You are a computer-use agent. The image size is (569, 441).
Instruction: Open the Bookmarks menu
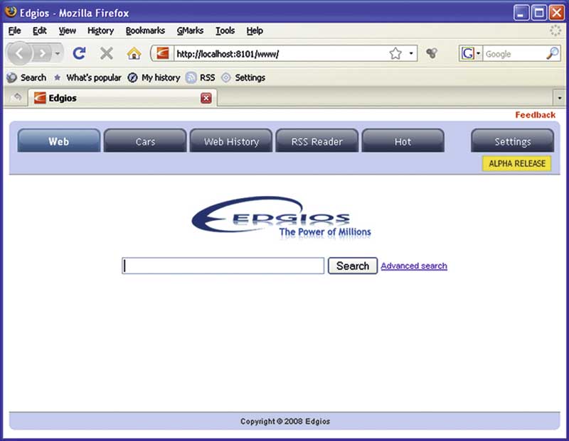click(x=145, y=31)
